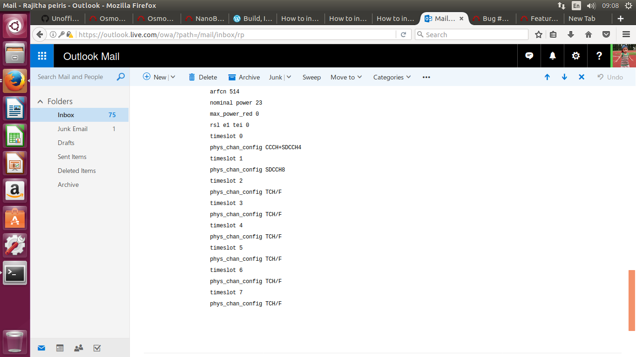Click the Firefox Search box
The image size is (636, 357).
coord(471,34)
